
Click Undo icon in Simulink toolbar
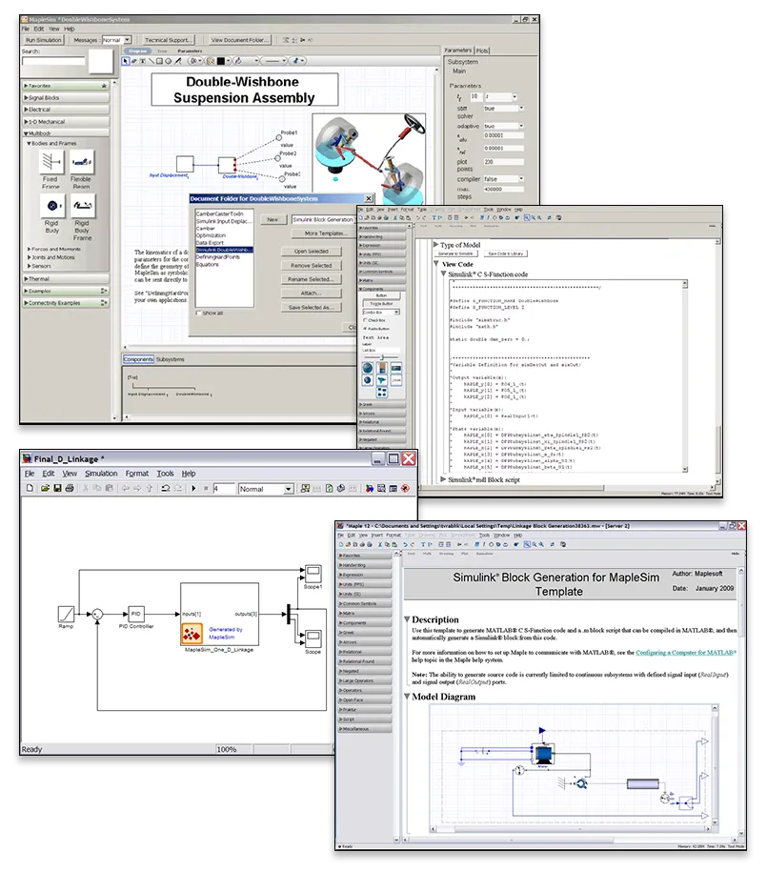tap(166, 488)
